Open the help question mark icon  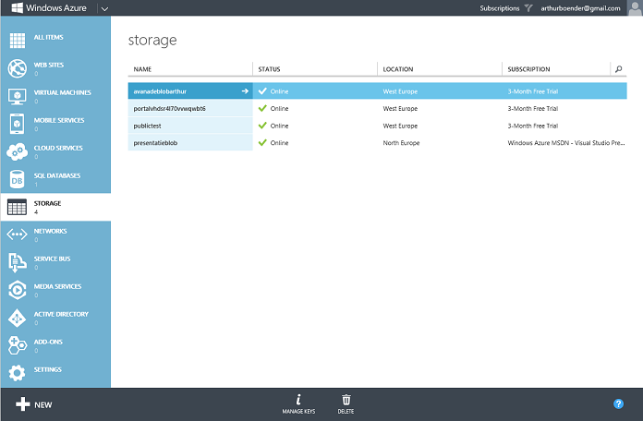pos(618,403)
